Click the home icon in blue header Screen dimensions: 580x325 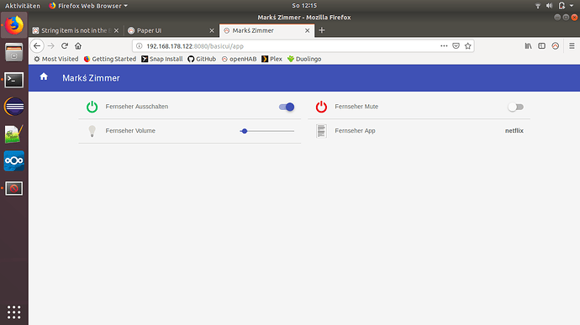[x=44, y=76]
